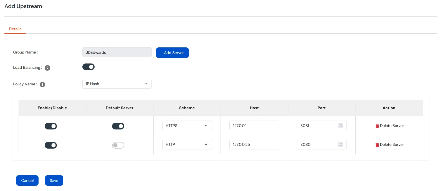
Task: Click the Policy Name label
Action: (x=25, y=84)
